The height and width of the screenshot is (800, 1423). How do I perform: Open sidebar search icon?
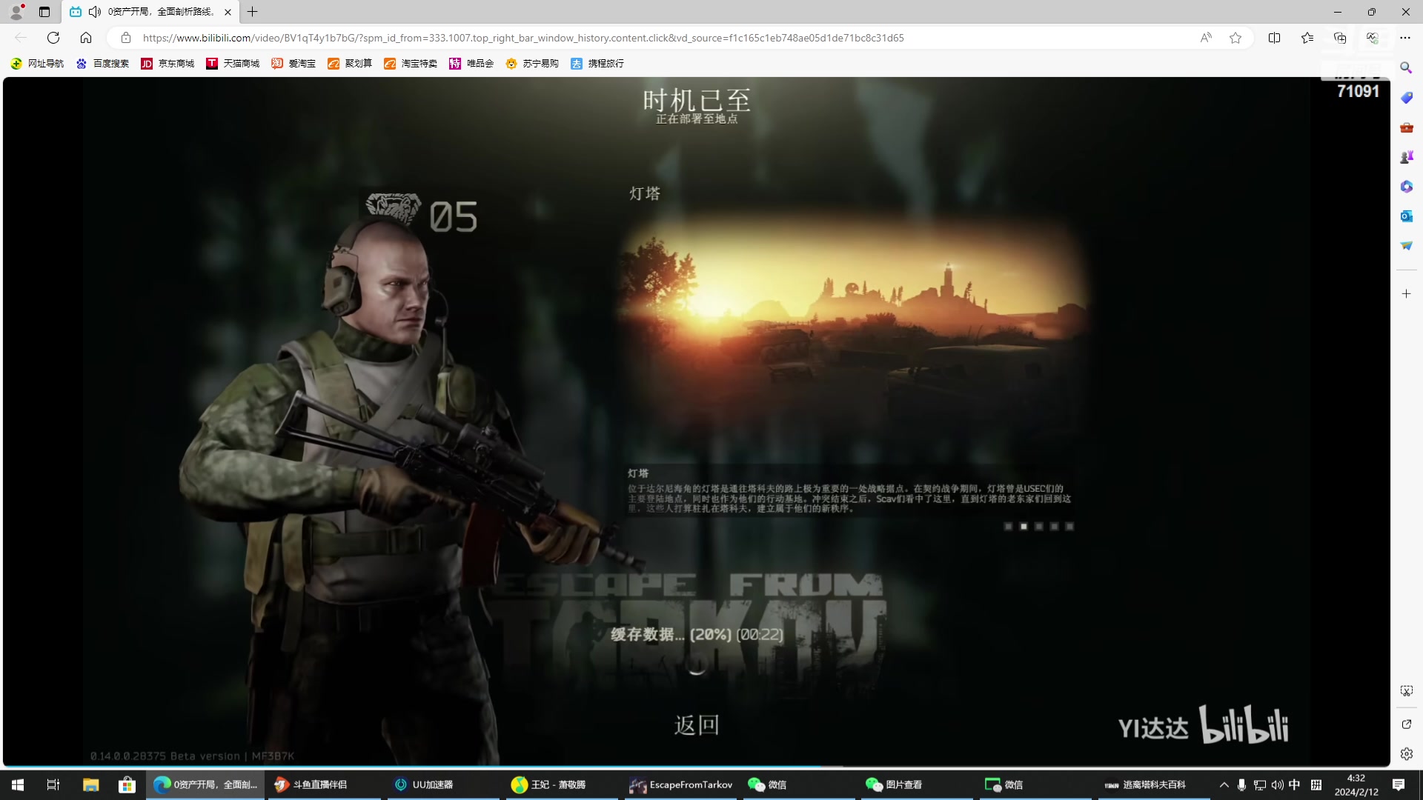pos(1406,68)
